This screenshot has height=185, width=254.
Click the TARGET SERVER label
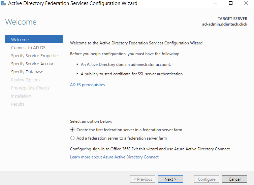point(232,19)
